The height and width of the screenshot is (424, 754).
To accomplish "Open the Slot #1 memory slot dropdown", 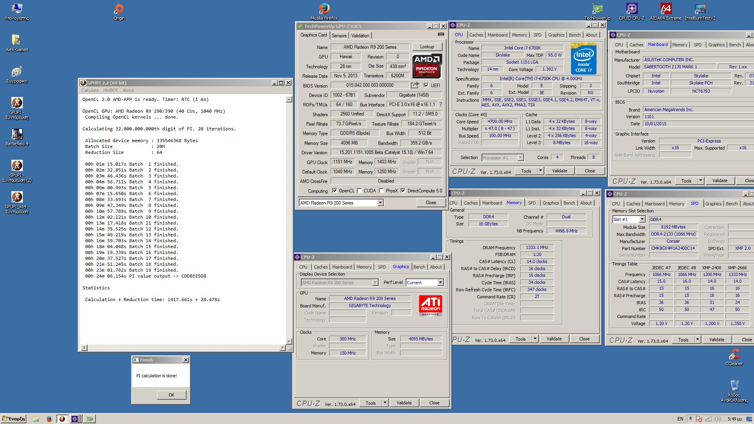I will [x=642, y=219].
